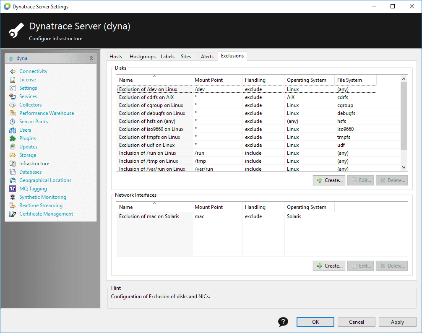
Task: Switch to the Hostgroups tab
Action: pos(142,57)
